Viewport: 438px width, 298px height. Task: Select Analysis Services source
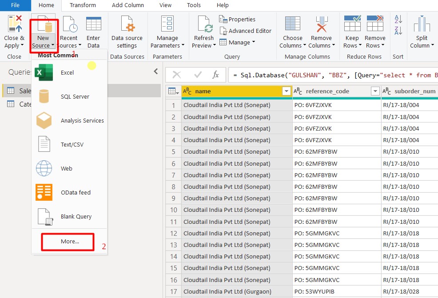[69, 121]
